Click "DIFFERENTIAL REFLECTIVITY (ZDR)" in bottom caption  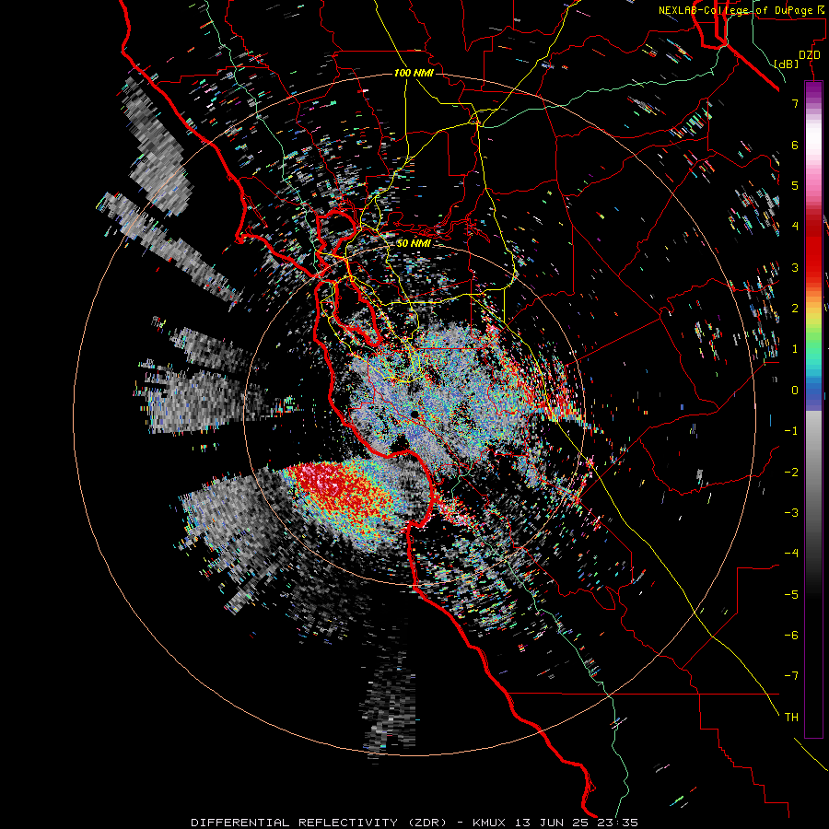(x=319, y=823)
